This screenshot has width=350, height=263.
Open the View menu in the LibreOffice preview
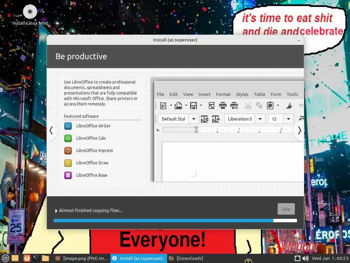click(x=188, y=94)
